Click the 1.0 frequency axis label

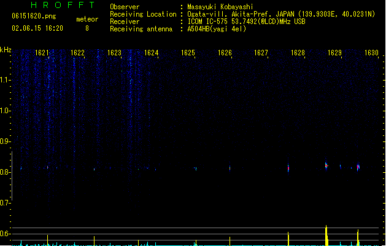(x=5, y=111)
